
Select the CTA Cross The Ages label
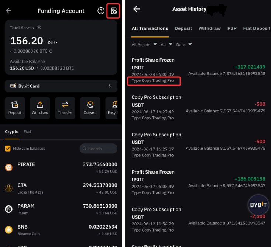(30, 192)
